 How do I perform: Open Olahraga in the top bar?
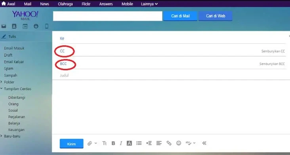point(65,4)
